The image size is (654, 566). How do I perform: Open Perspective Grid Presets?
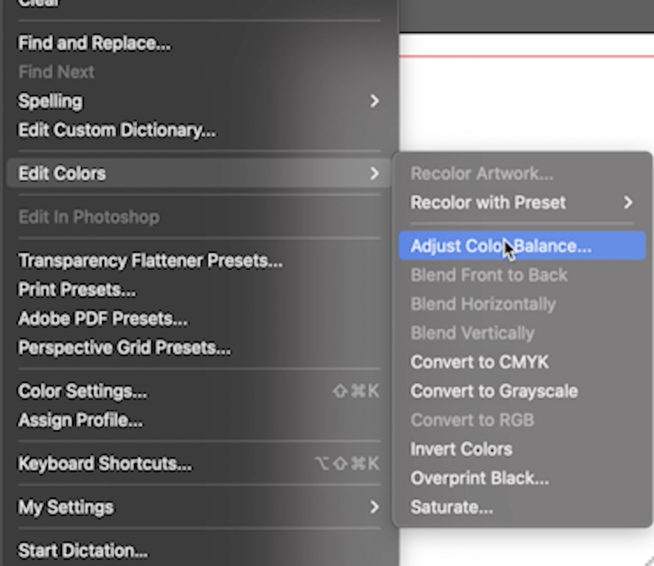point(125,347)
